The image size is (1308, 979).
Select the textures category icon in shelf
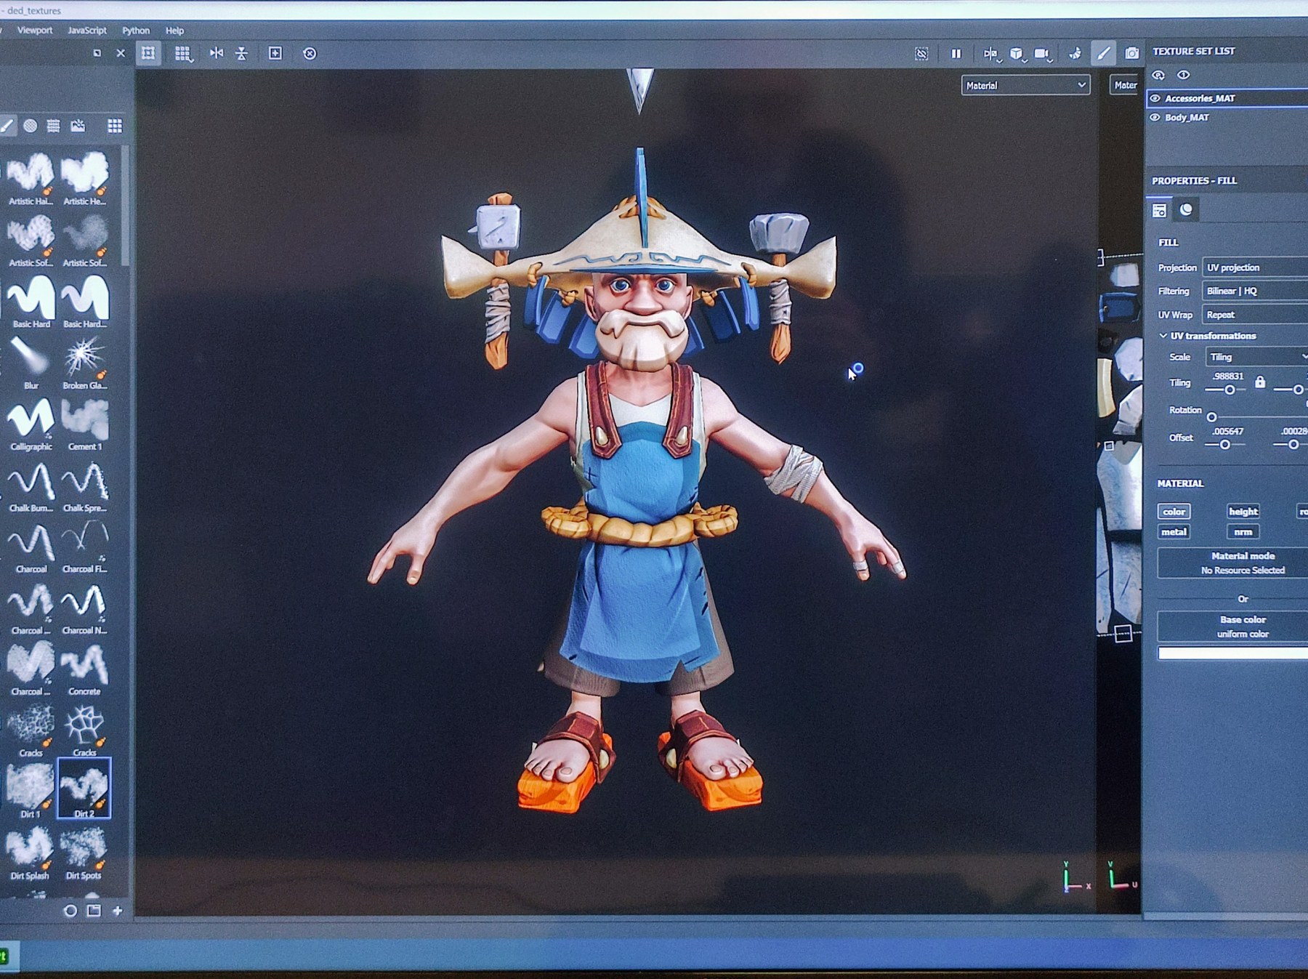[x=53, y=126]
